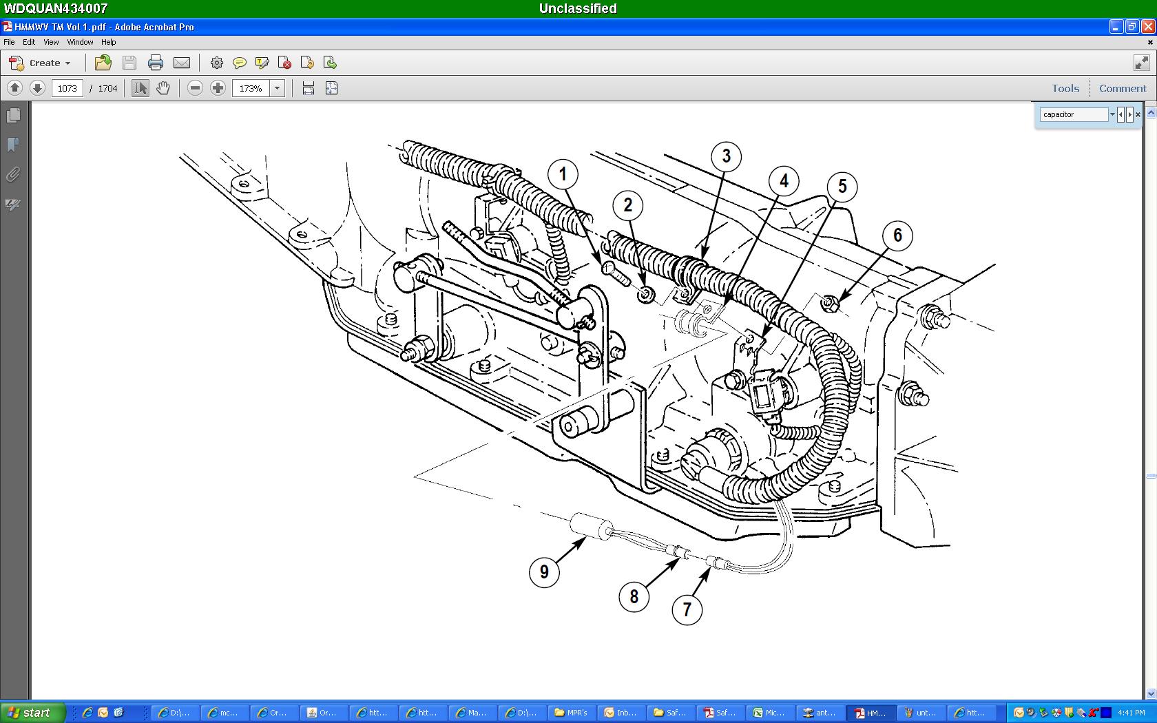Click the page number field
1157x723 pixels.
pyautogui.click(x=67, y=88)
